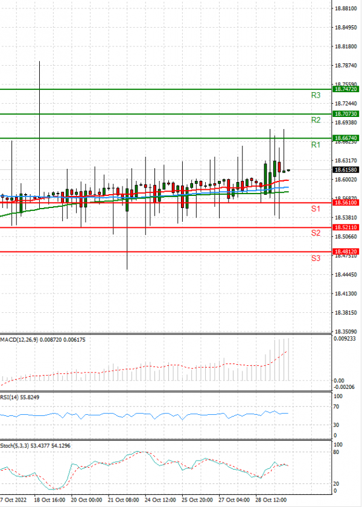This screenshot has height=507, width=362.
Task: Select the 18.74720 price tag
Action: tap(346, 89)
